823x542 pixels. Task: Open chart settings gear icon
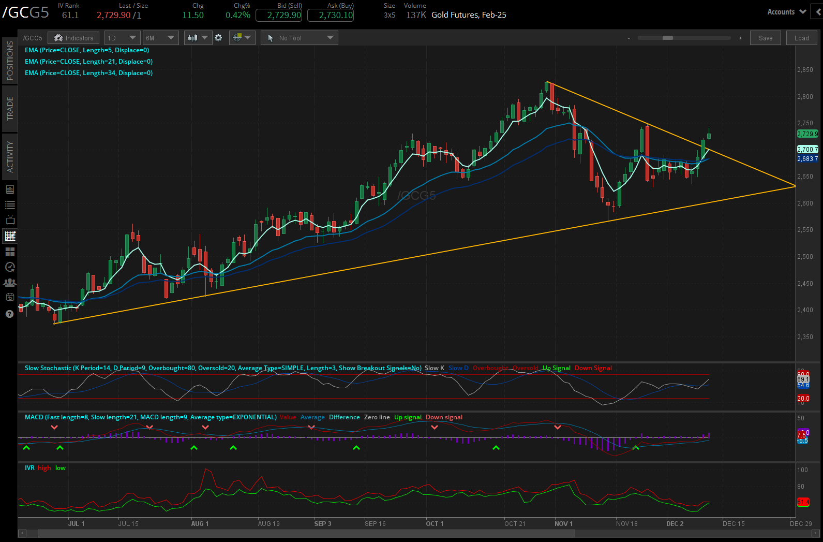point(218,38)
